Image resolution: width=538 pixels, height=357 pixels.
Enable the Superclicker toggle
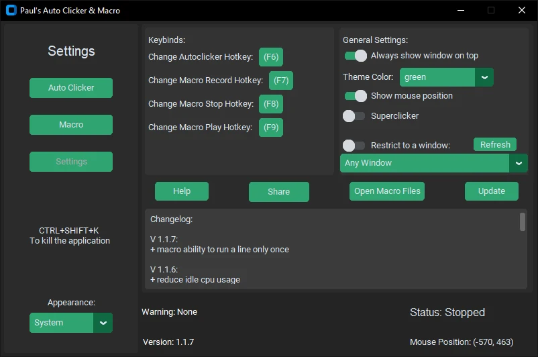354,116
